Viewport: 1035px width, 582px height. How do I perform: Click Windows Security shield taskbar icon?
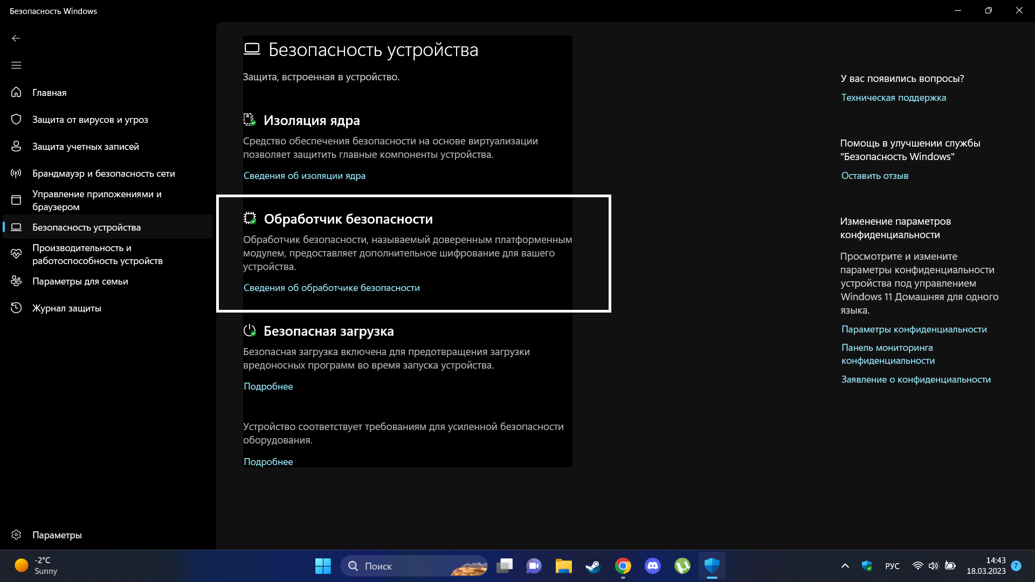click(x=712, y=566)
